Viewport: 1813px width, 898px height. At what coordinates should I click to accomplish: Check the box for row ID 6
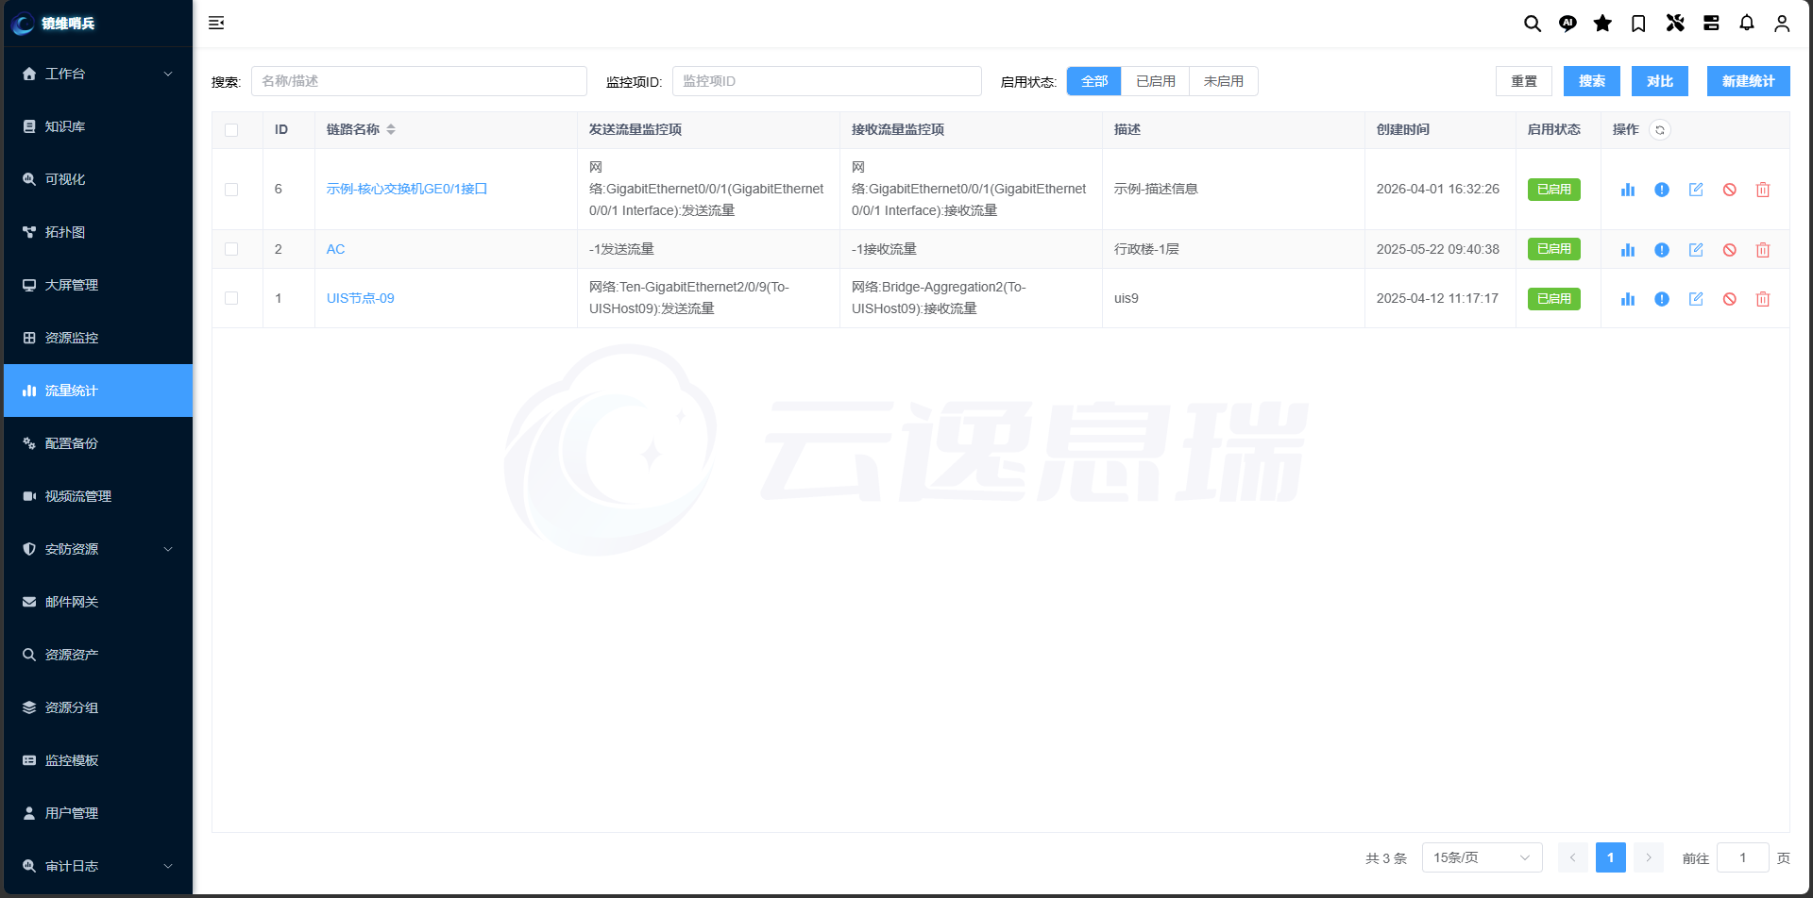coord(231,190)
